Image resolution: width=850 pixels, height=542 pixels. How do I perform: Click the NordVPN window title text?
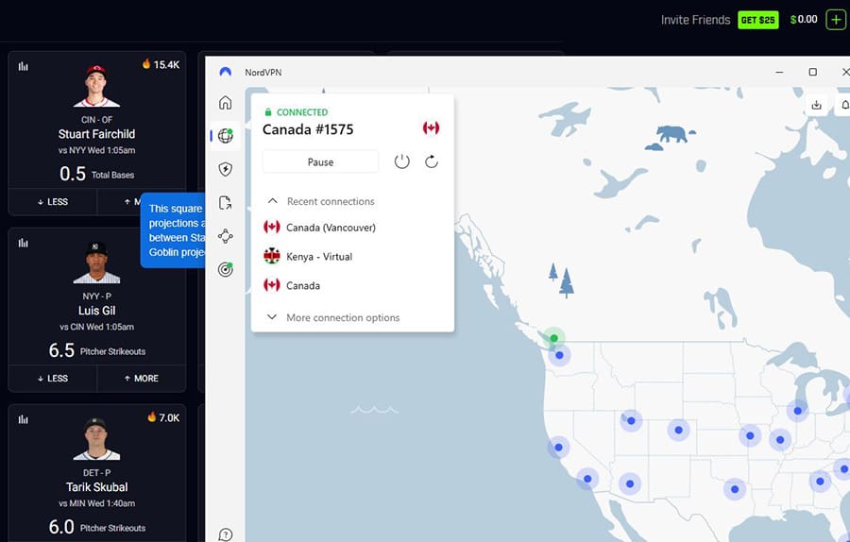pyautogui.click(x=263, y=72)
